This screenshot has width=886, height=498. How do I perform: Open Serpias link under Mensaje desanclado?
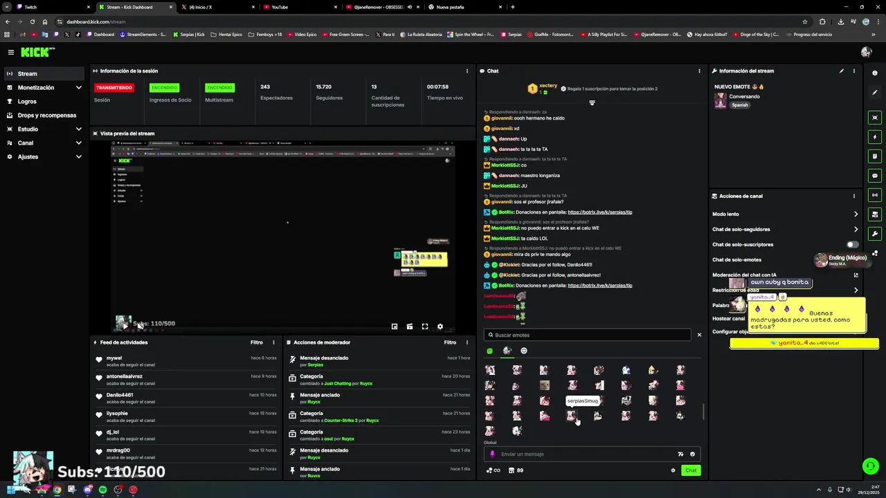(x=315, y=365)
